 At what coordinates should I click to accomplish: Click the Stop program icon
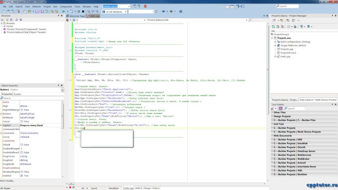click(x=83, y=12)
